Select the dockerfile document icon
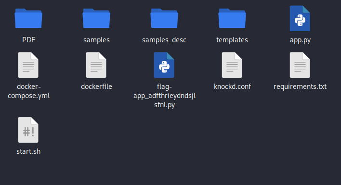This screenshot has height=185, width=341. click(x=96, y=65)
